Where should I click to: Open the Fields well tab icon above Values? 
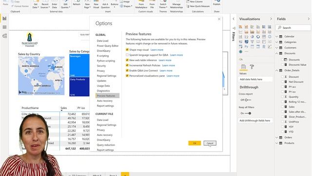tap(243, 67)
